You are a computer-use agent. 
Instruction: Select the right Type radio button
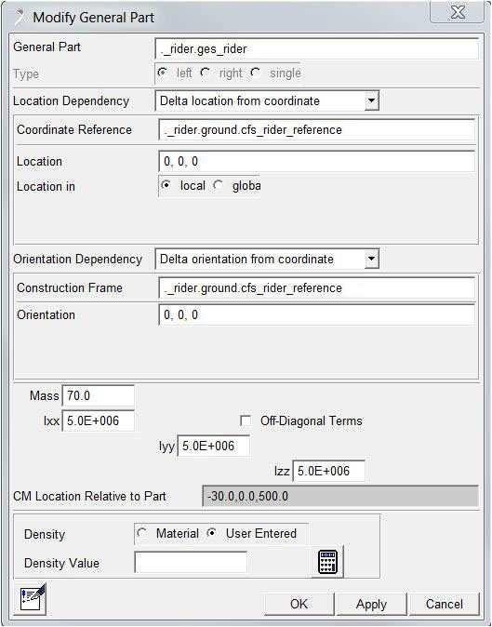pos(206,73)
